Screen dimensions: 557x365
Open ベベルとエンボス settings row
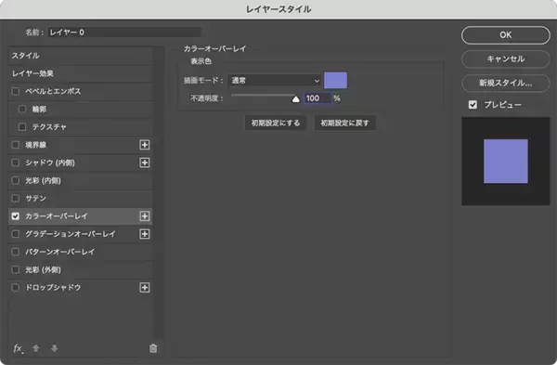80,91
